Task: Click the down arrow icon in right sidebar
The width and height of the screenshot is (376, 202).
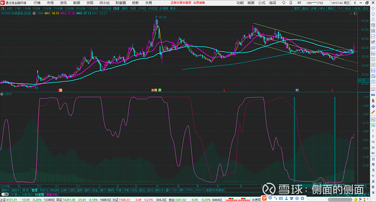Action: click(373, 20)
